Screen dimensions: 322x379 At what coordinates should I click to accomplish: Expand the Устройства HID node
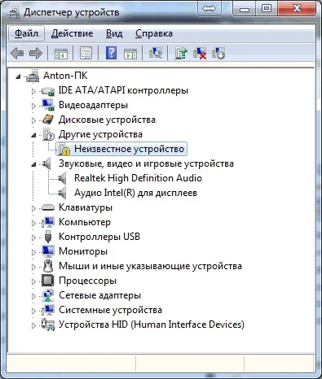click(33, 325)
